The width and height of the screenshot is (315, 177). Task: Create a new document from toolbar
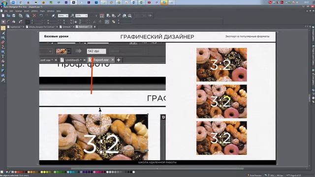(x=3, y=16)
